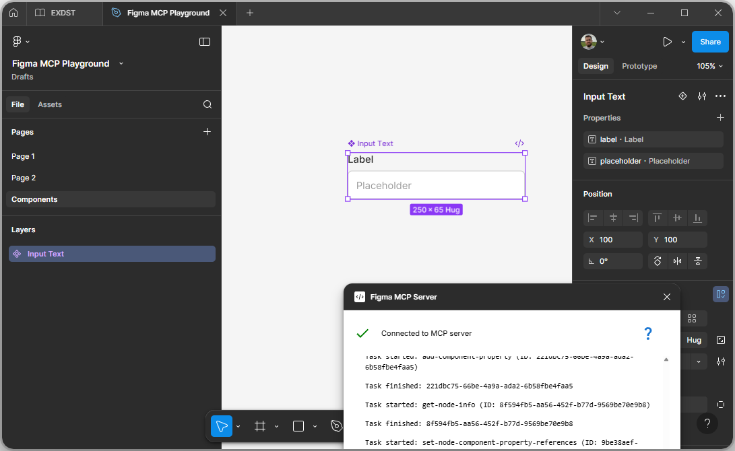Toggle the left sidebar panel

(x=204, y=41)
